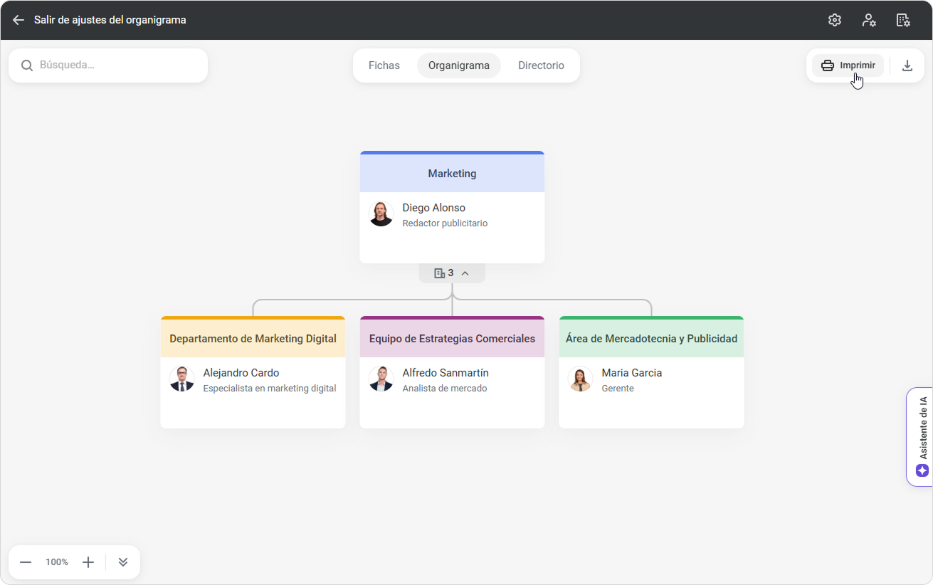Click Diego Alonso's avatar

click(x=381, y=214)
